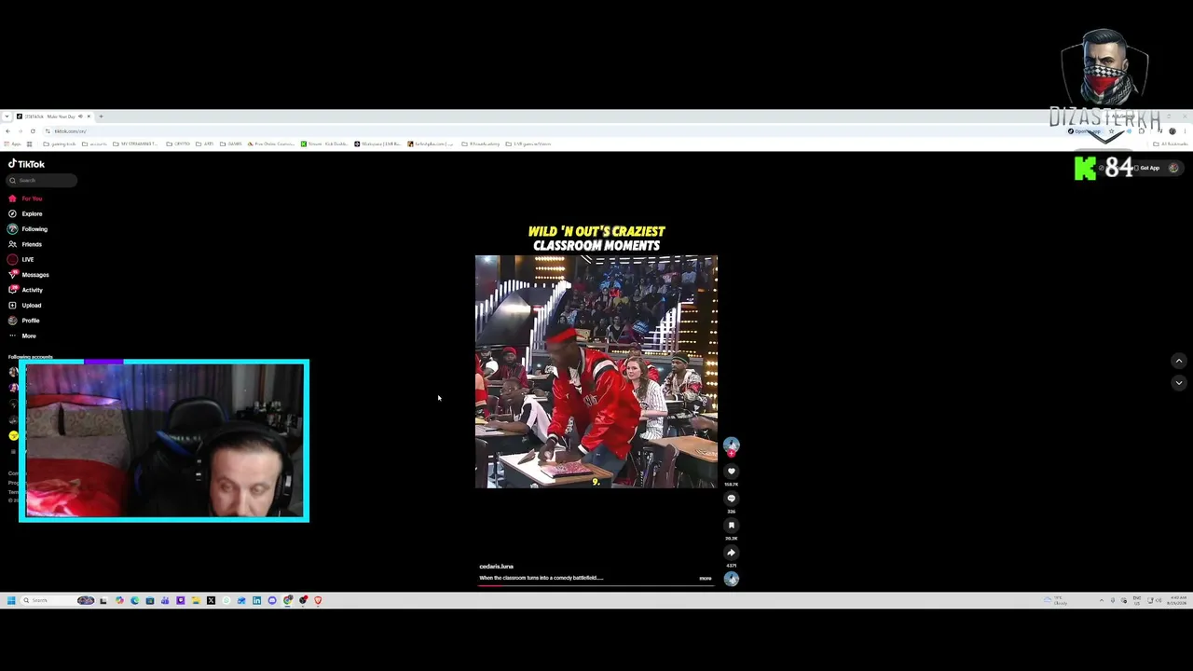The width and height of the screenshot is (1193, 671).
Task: Open the MY STREAMING bookmark folder
Action: tap(137, 144)
